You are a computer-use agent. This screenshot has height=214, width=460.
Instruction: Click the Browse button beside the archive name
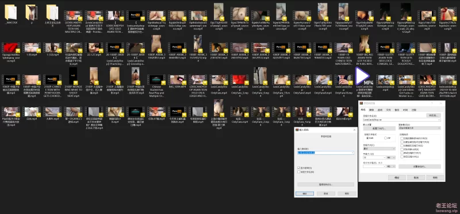[x=434, y=115]
